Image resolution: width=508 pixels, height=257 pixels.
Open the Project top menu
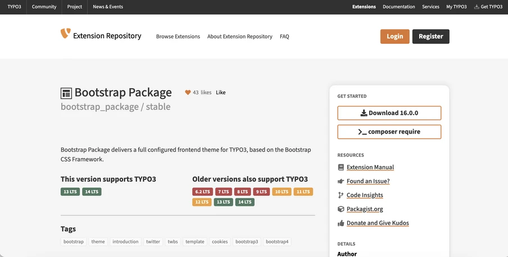click(75, 7)
